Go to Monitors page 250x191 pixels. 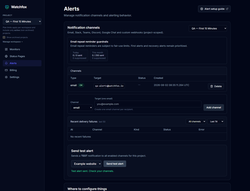22,49
